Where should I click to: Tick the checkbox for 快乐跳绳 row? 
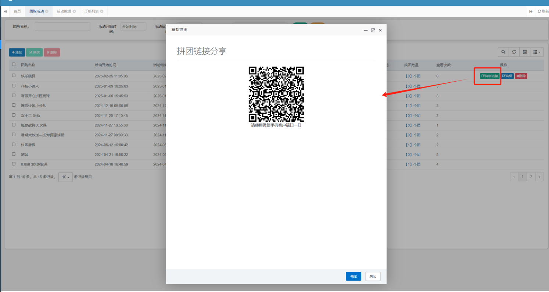coord(14,75)
